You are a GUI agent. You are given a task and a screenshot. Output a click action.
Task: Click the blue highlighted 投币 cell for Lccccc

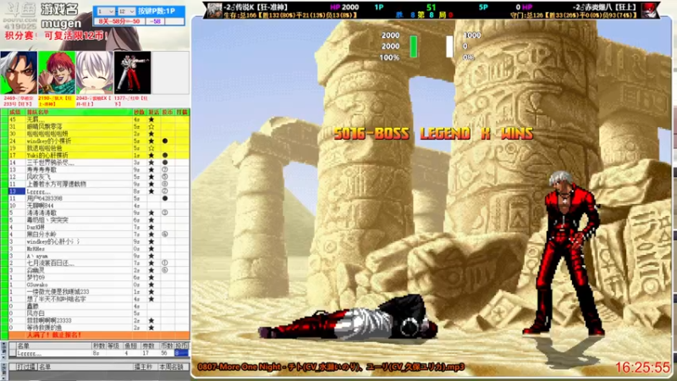pos(181,353)
